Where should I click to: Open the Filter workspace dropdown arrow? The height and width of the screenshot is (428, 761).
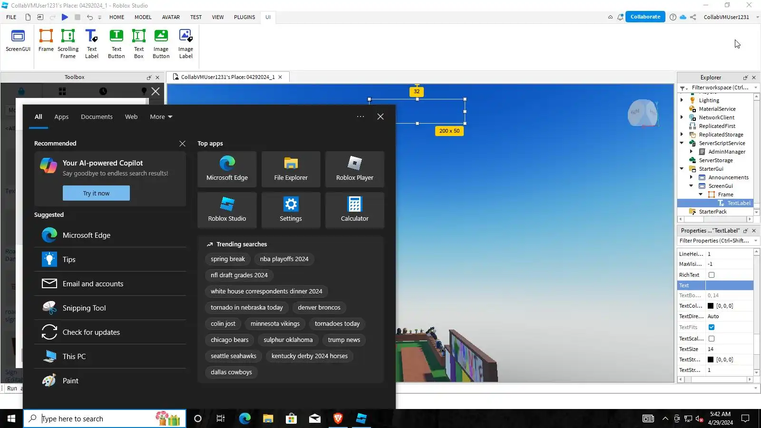click(755, 88)
